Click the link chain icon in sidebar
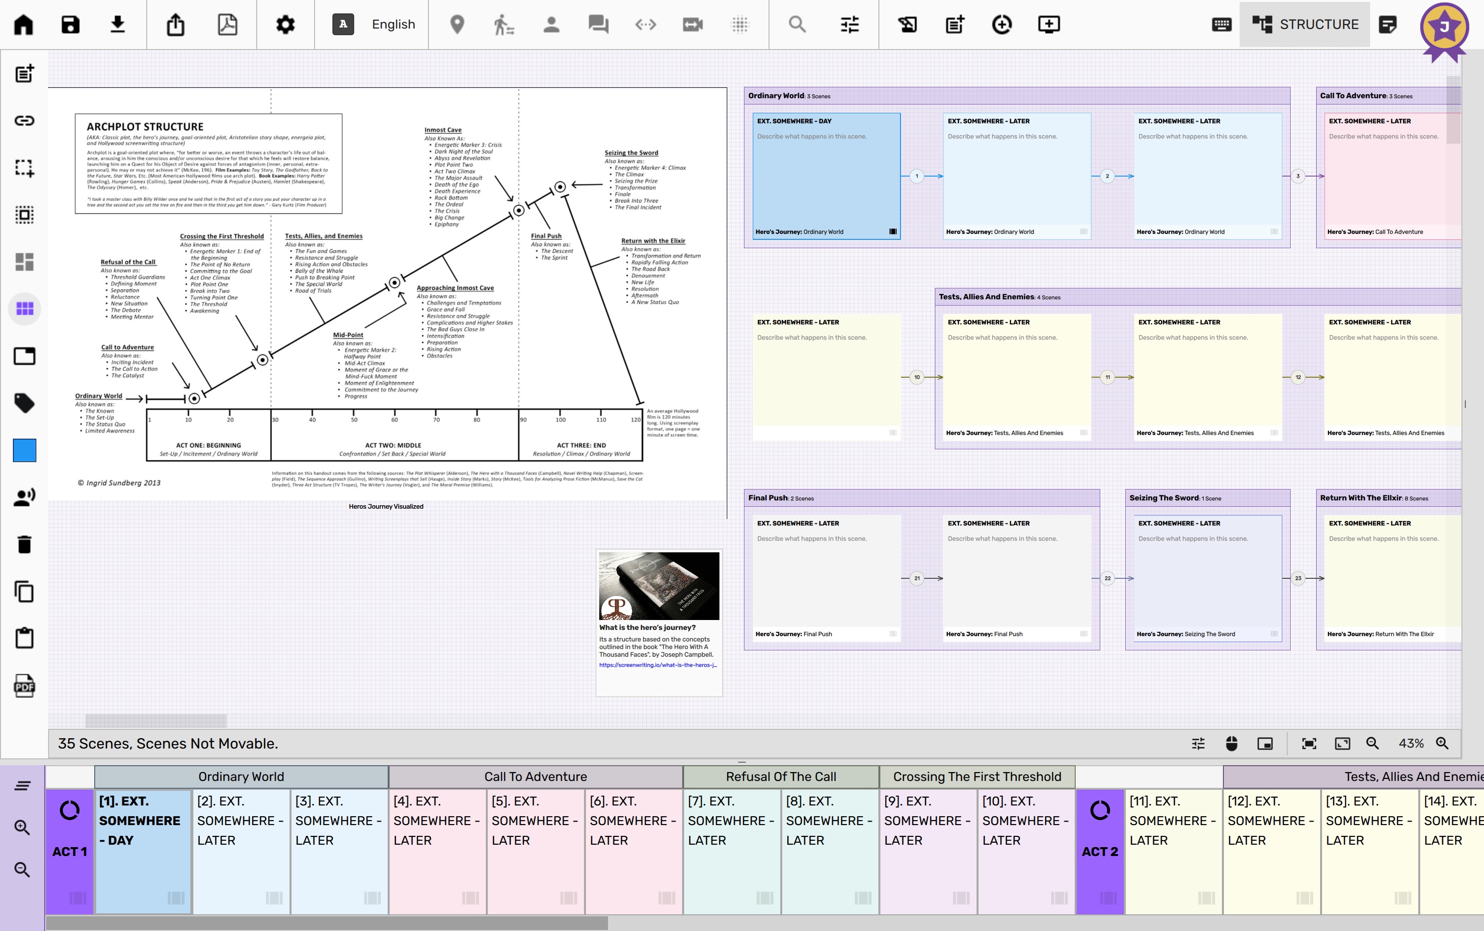 tap(24, 121)
